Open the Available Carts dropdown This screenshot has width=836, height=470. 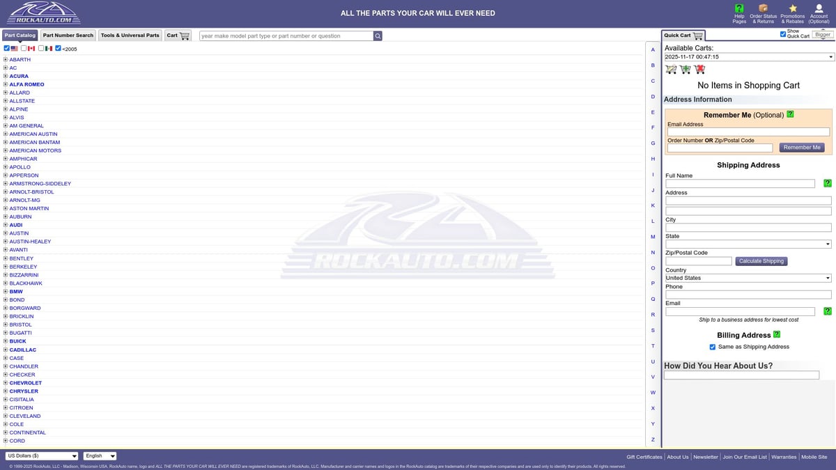tap(749, 57)
